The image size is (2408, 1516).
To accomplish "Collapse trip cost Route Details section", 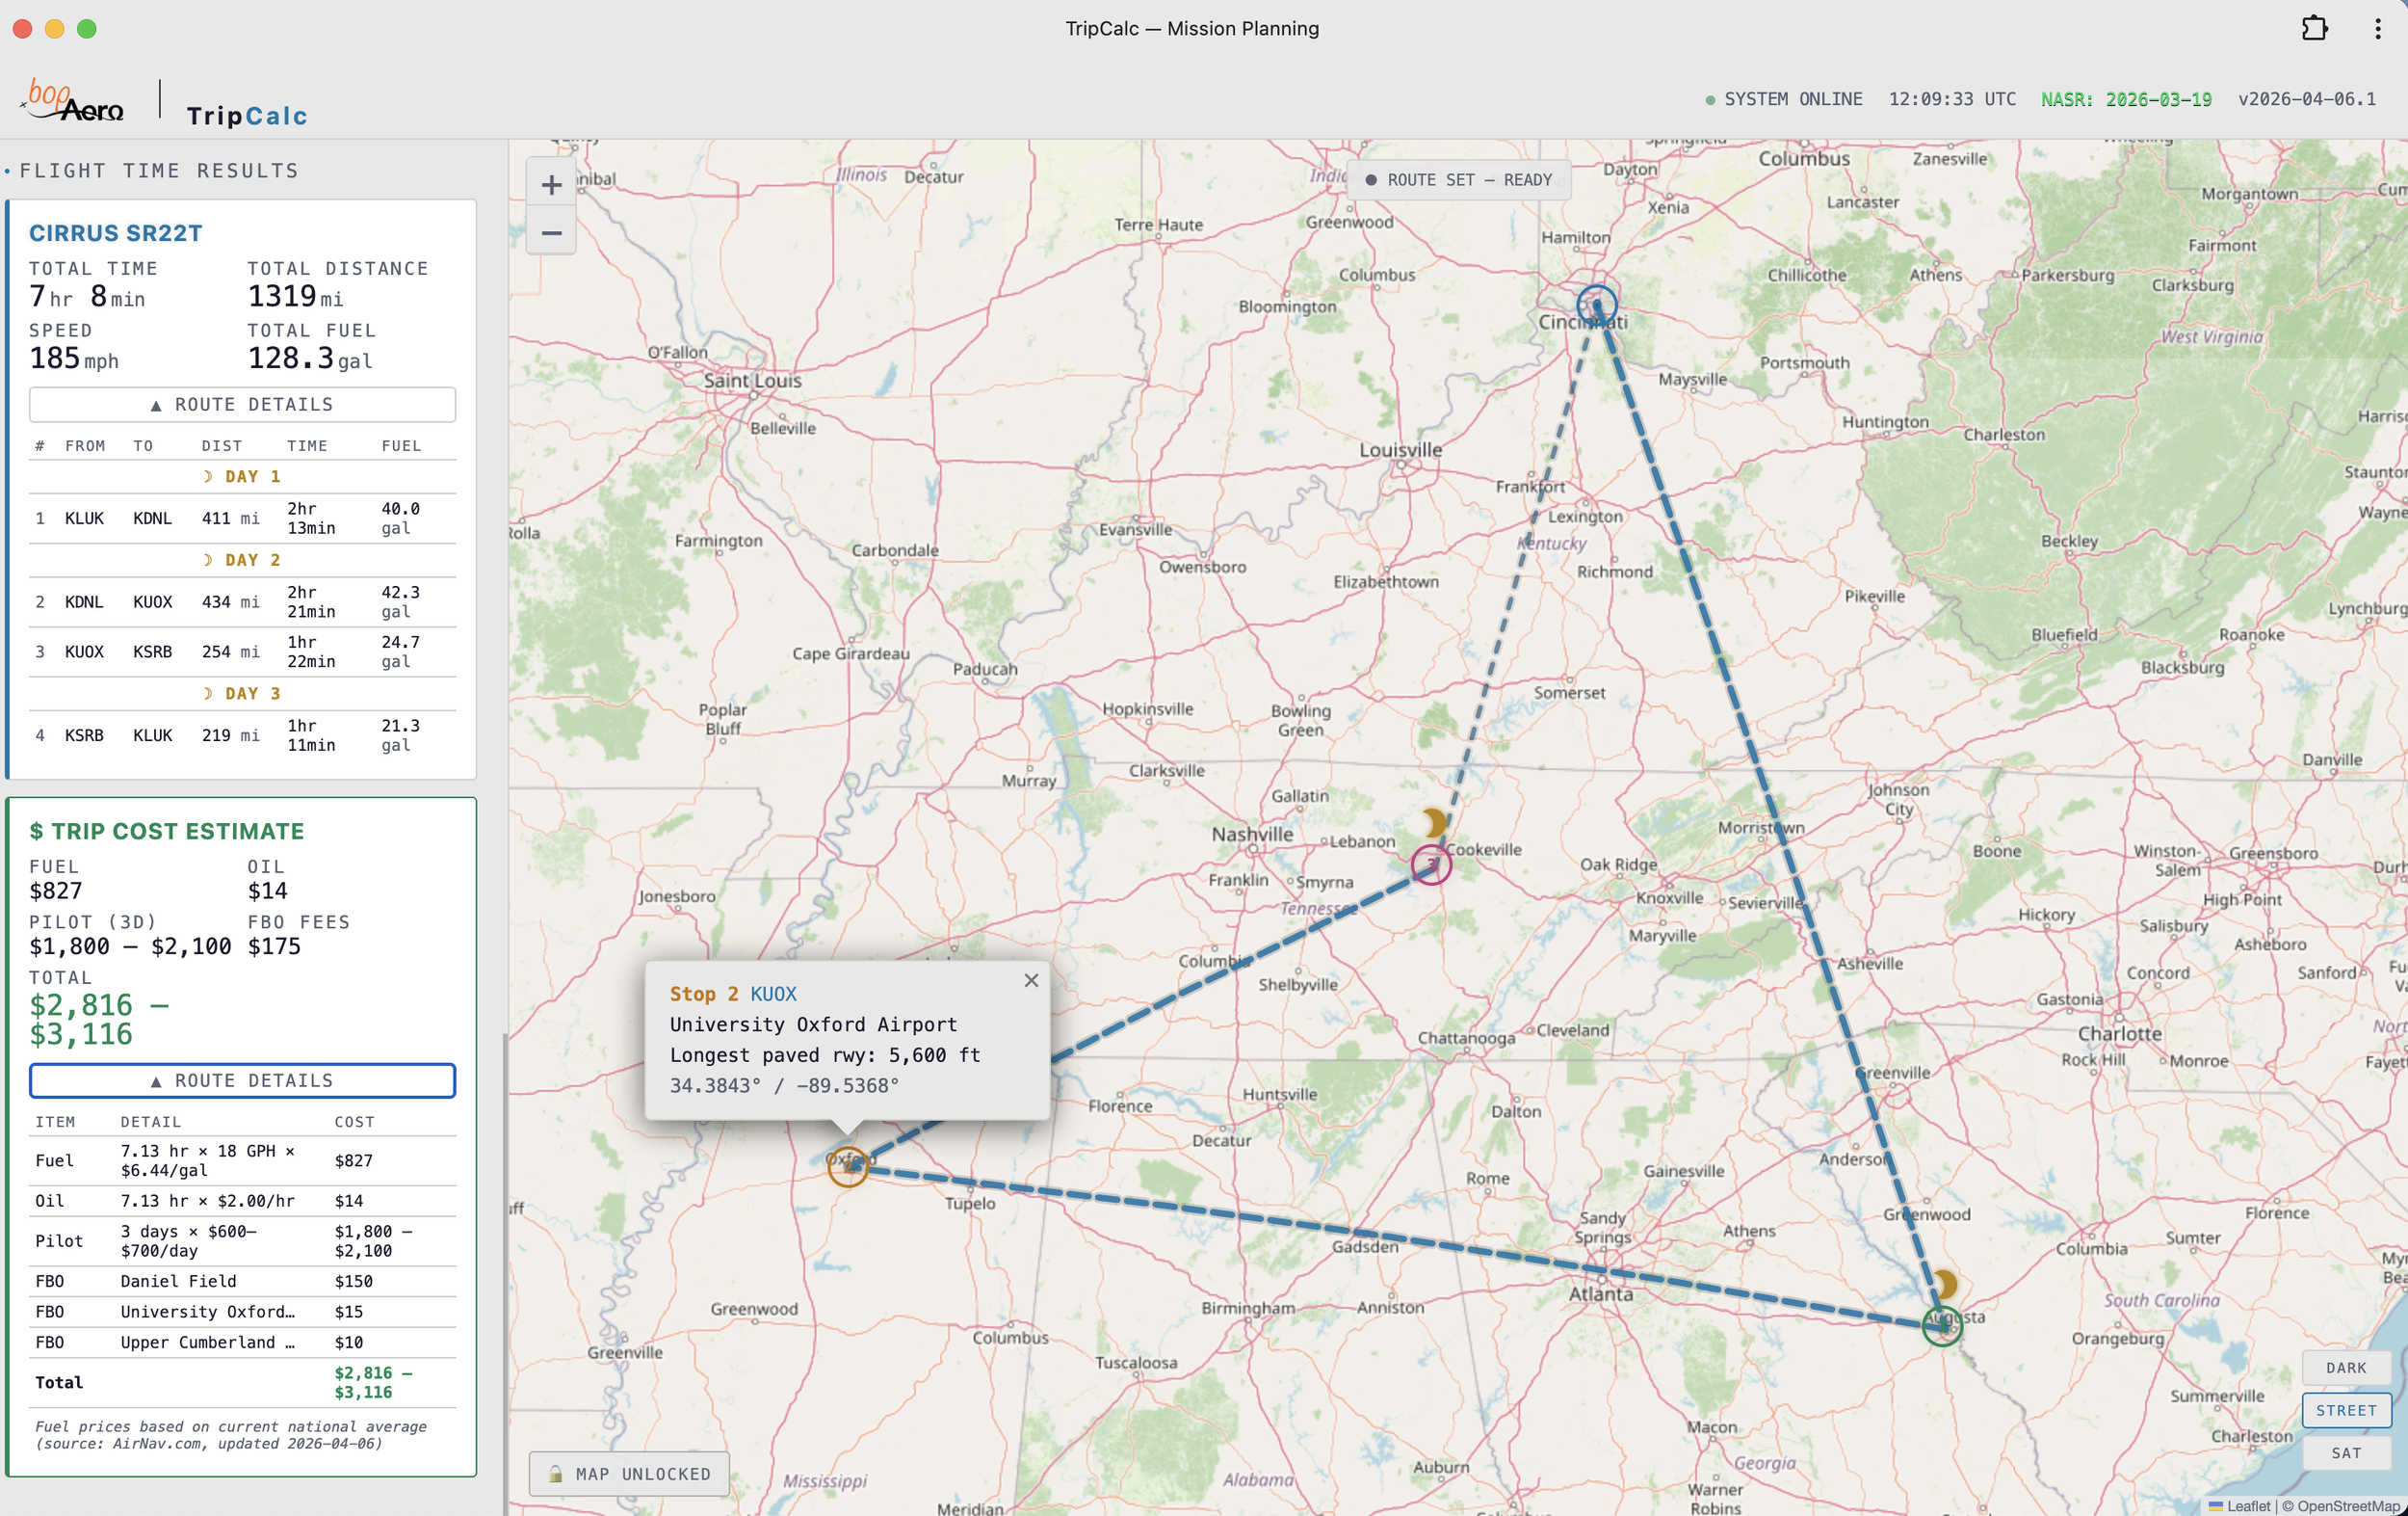I will [242, 1080].
